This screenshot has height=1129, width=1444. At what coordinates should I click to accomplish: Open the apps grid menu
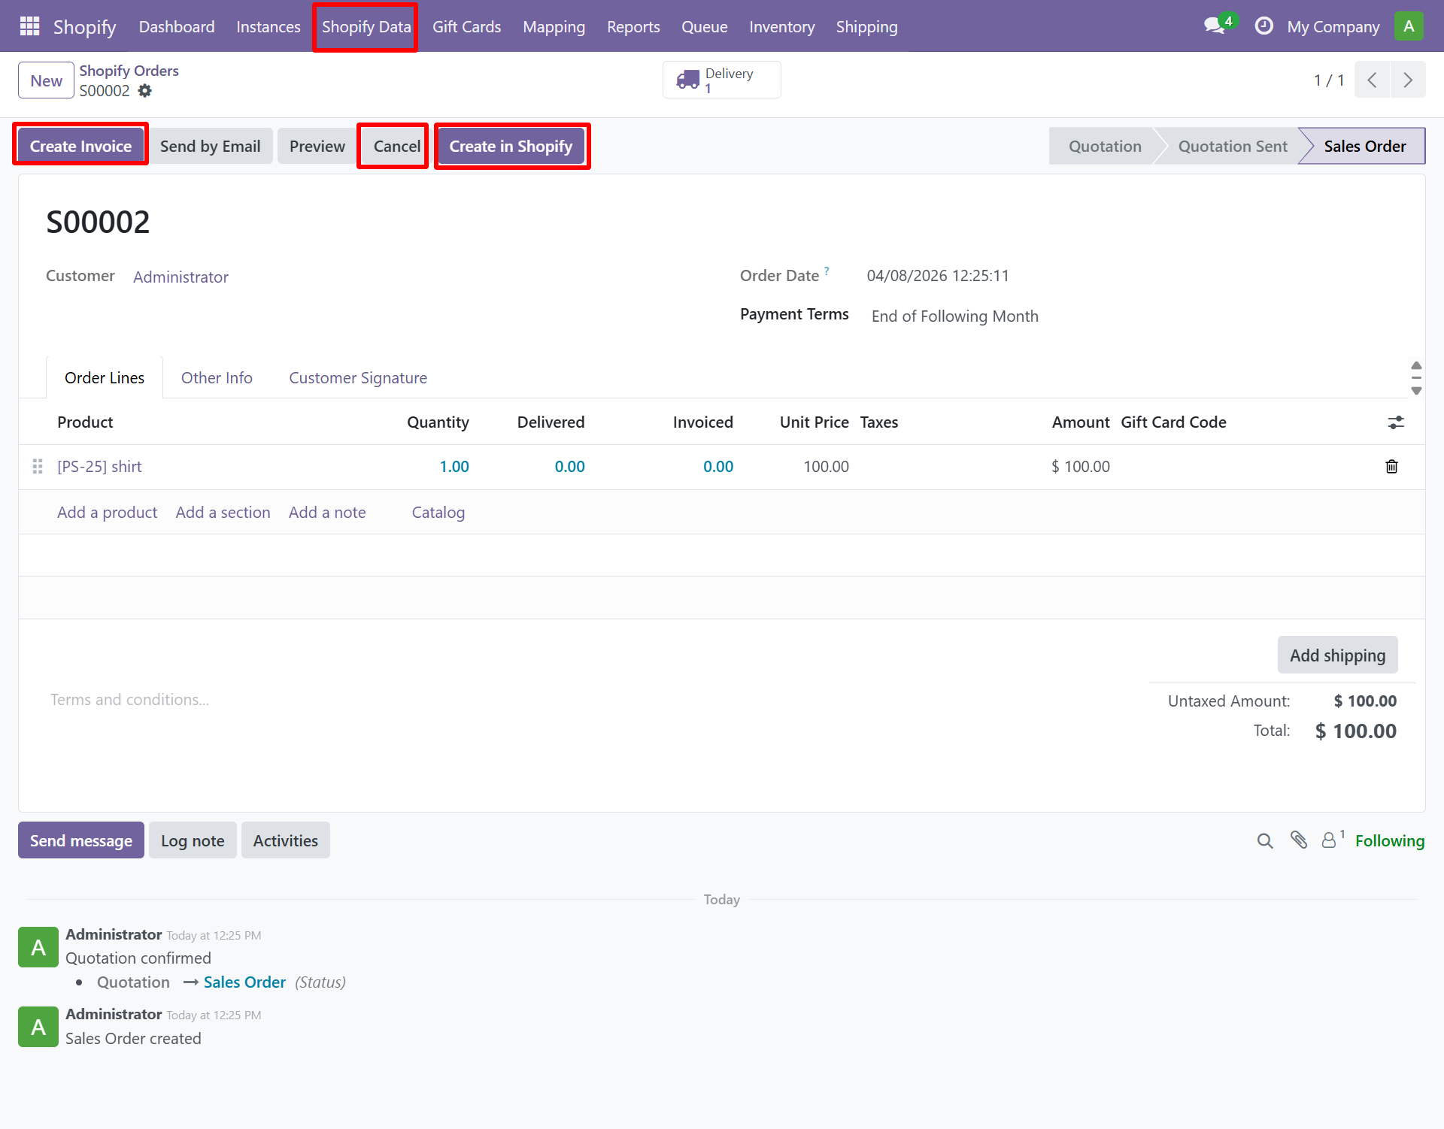click(29, 26)
